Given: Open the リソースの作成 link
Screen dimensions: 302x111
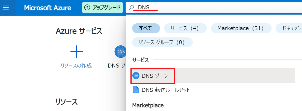Looking at the screenshot, I should pyautogui.click(x=76, y=66).
